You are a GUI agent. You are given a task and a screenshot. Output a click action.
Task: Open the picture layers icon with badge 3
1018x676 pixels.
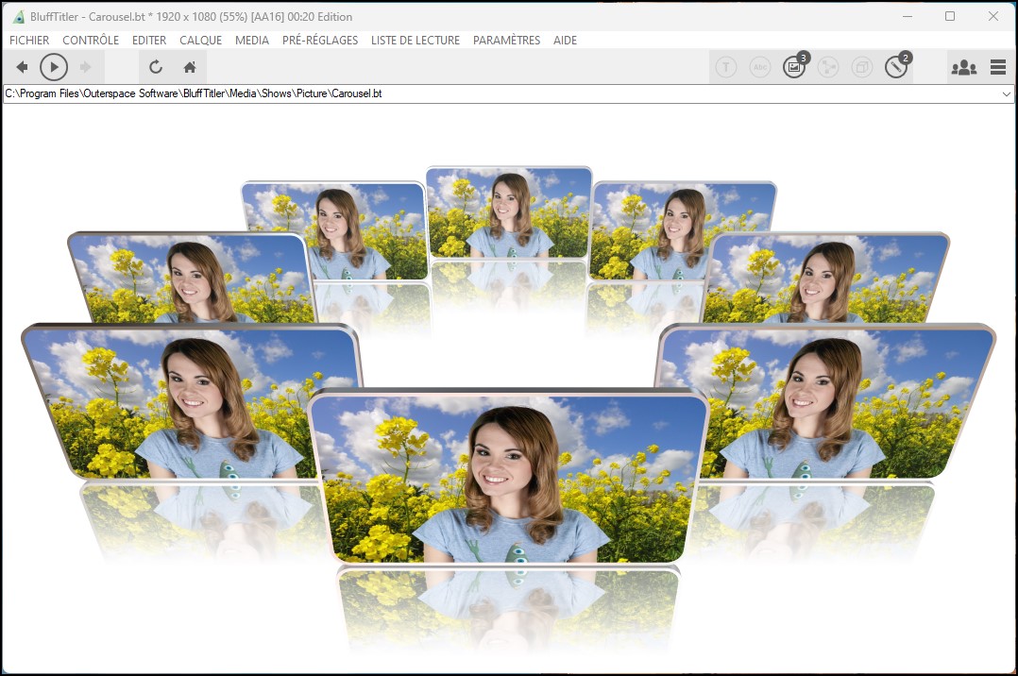pos(794,67)
